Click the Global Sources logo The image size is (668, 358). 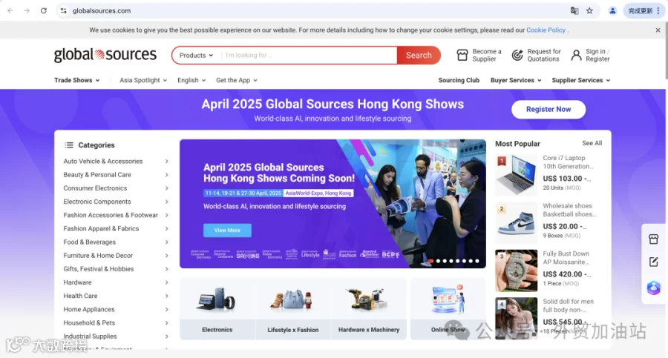[105, 55]
